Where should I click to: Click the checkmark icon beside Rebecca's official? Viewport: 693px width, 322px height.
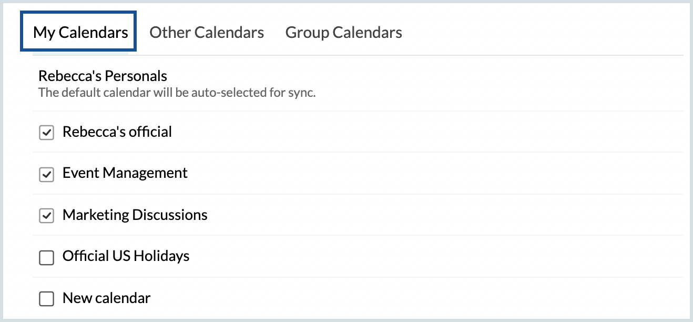click(x=47, y=133)
